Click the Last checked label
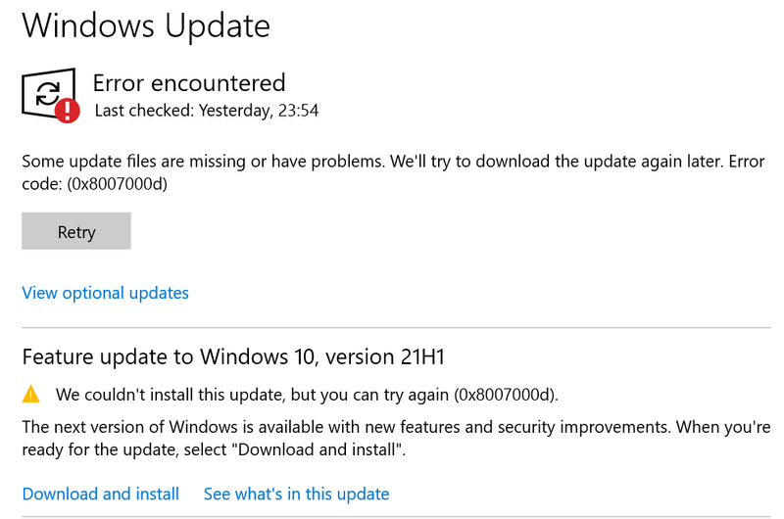The width and height of the screenshot is (784, 519). tap(144, 111)
